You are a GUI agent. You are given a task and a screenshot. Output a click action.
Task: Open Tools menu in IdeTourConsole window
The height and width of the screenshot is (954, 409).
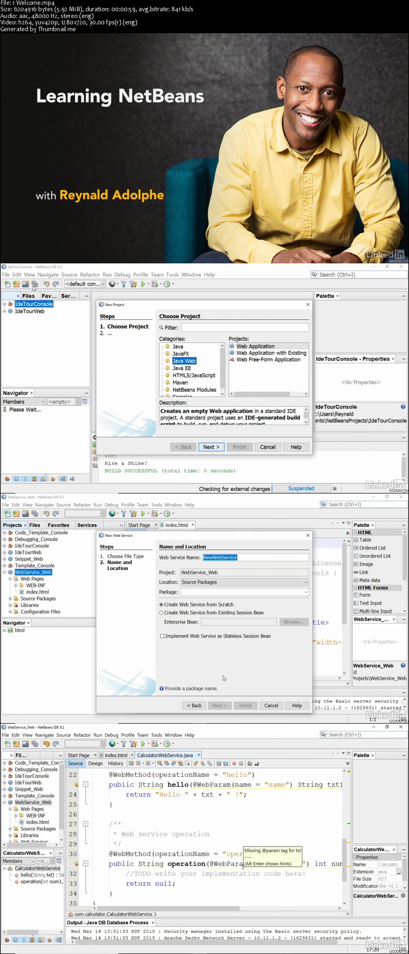173,275
